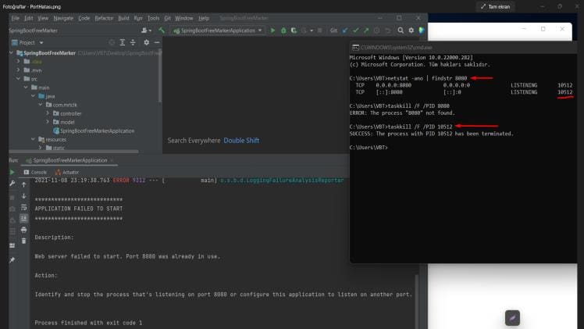Click the green Run application icon
Screen dimensions: 584x329
coord(272,30)
